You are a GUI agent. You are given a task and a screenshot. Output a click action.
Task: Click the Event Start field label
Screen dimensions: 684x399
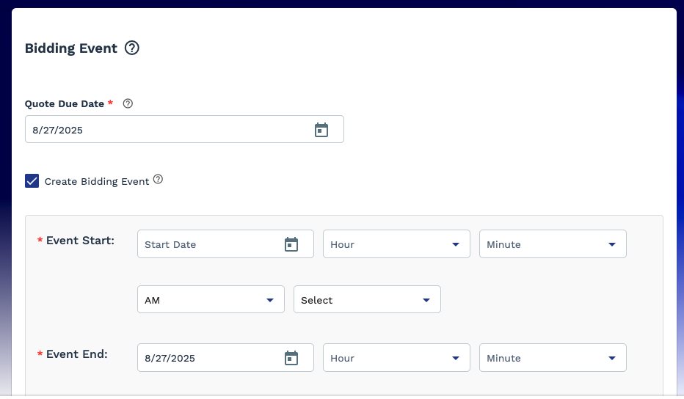point(80,241)
